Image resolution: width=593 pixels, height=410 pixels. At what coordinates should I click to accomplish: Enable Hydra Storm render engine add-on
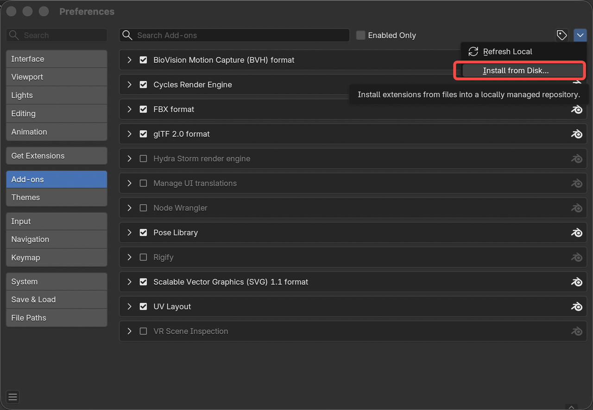click(143, 159)
